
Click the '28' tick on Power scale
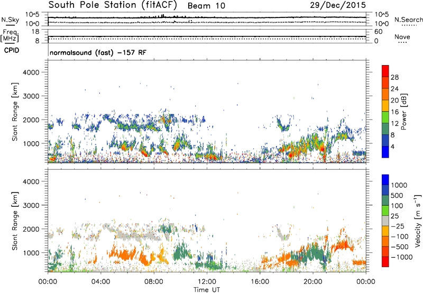tap(394, 77)
